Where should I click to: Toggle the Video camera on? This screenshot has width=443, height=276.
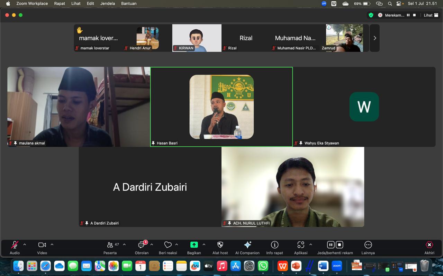[x=42, y=248]
